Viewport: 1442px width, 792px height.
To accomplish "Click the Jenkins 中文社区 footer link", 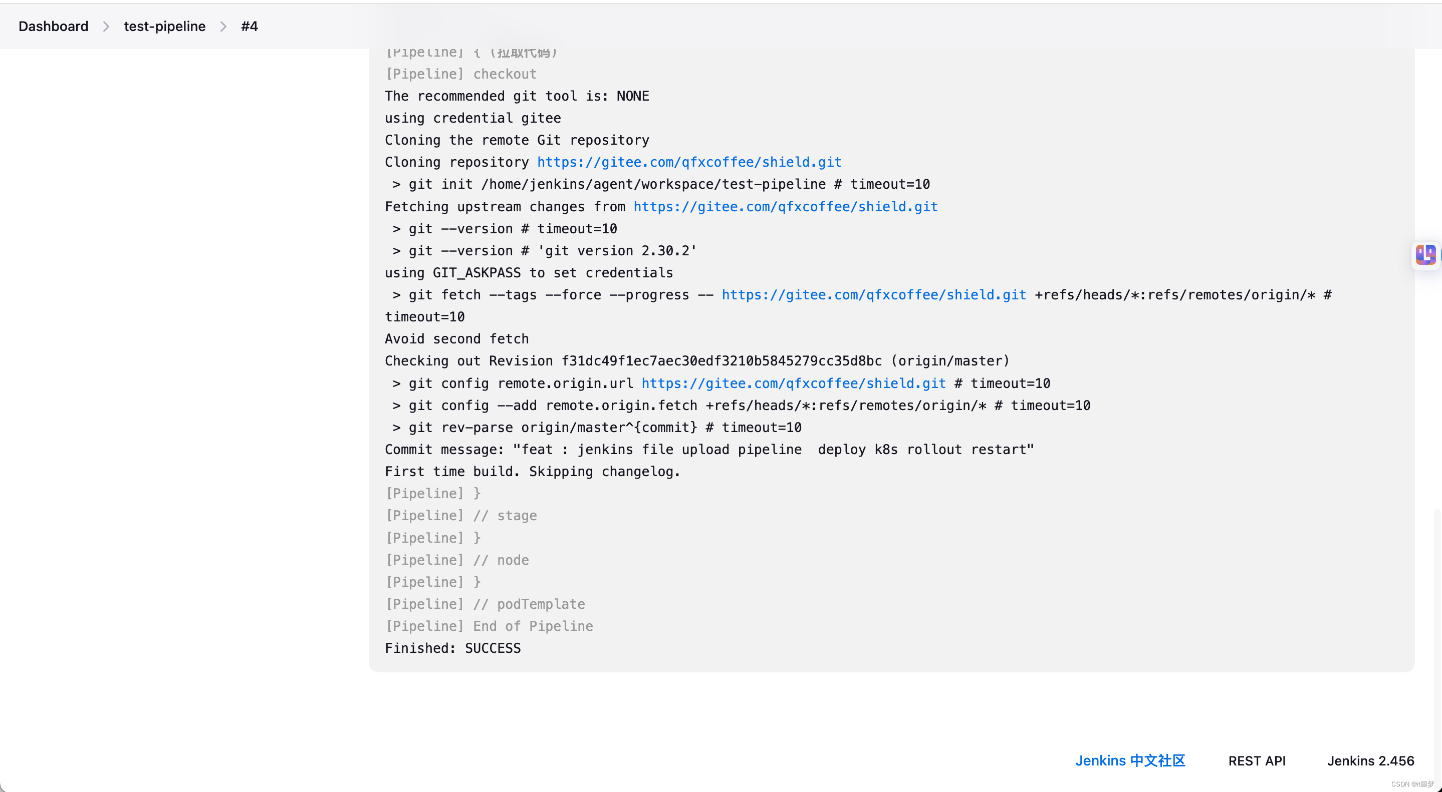I will (x=1131, y=761).
